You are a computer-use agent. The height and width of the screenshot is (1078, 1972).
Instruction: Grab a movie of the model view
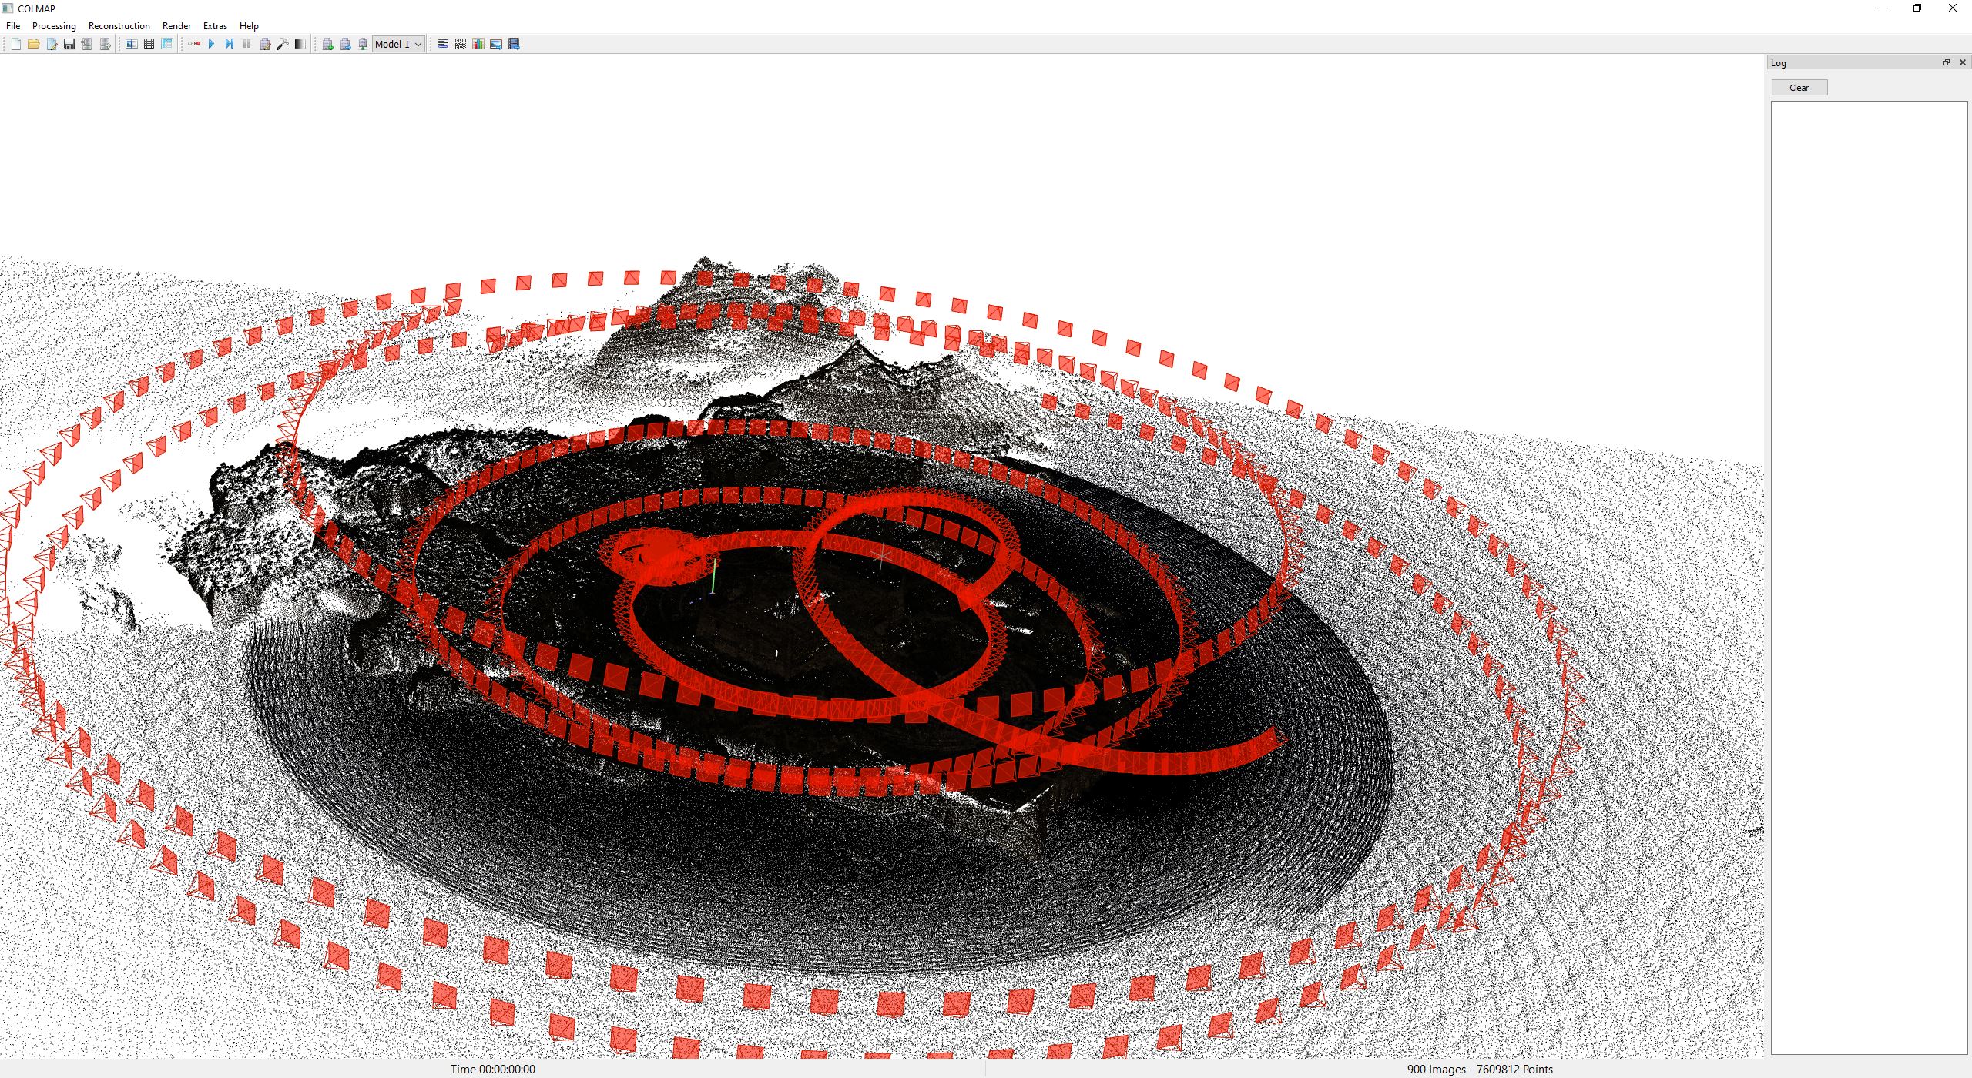pyautogui.click(x=511, y=44)
